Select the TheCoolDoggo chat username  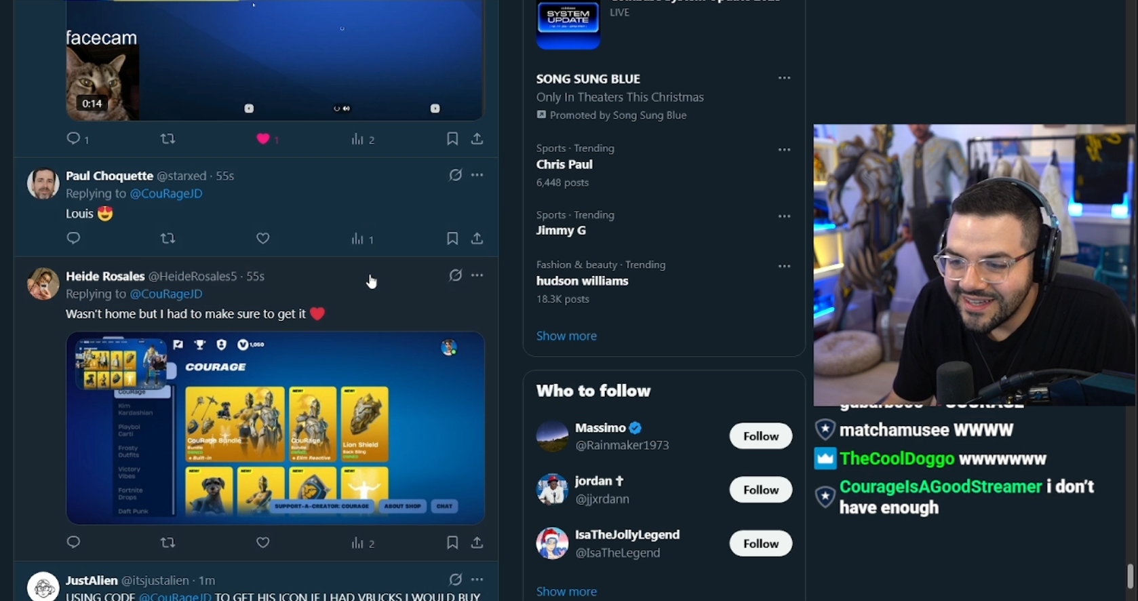[897, 459]
